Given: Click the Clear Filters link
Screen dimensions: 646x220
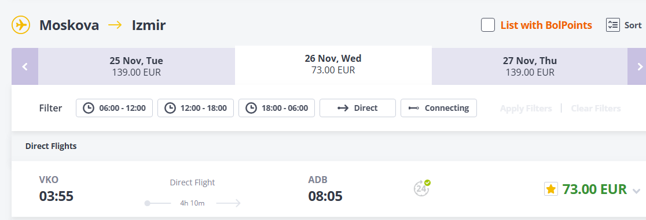Looking at the screenshot, I should coord(596,109).
